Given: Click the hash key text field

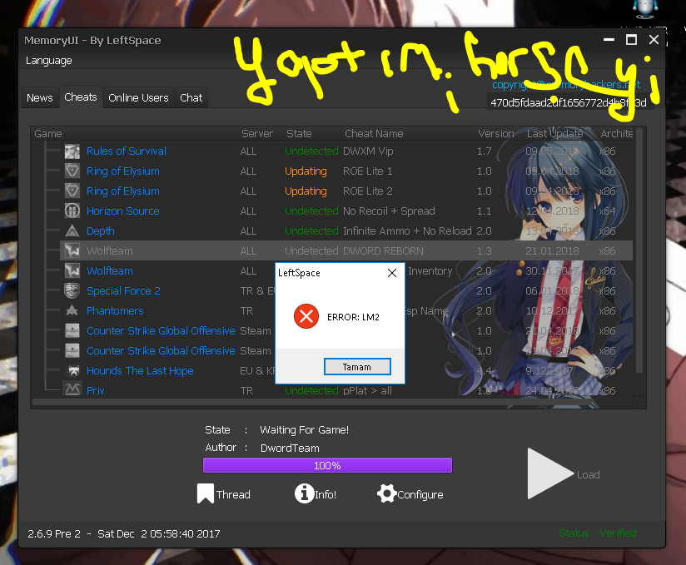Looking at the screenshot, I should (x=570, y=103).
